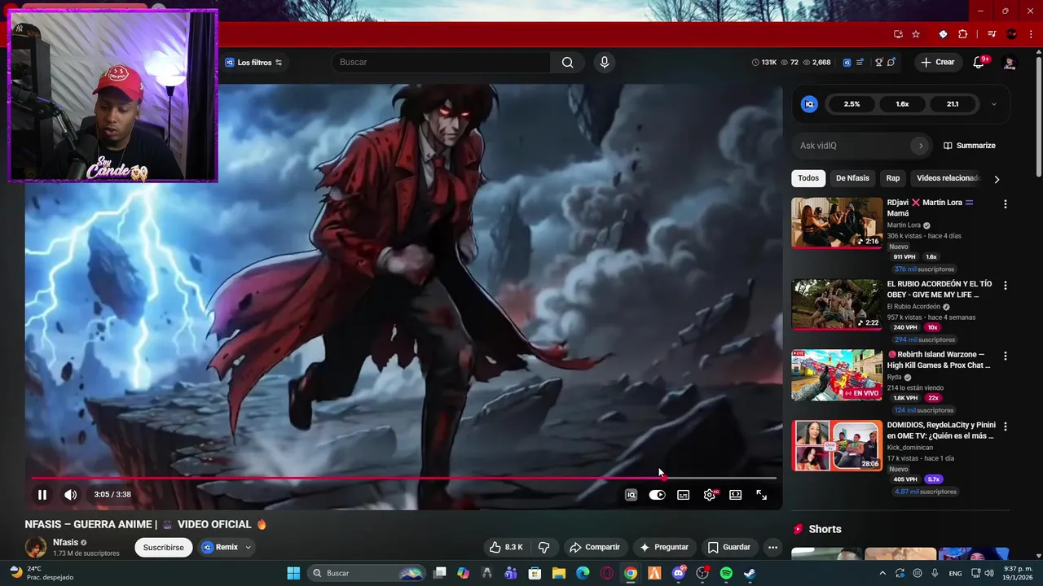Open Rebirth Island Warzone live thumbnail
This screenshot has height=586, width=1043.
tap(837, 374)
